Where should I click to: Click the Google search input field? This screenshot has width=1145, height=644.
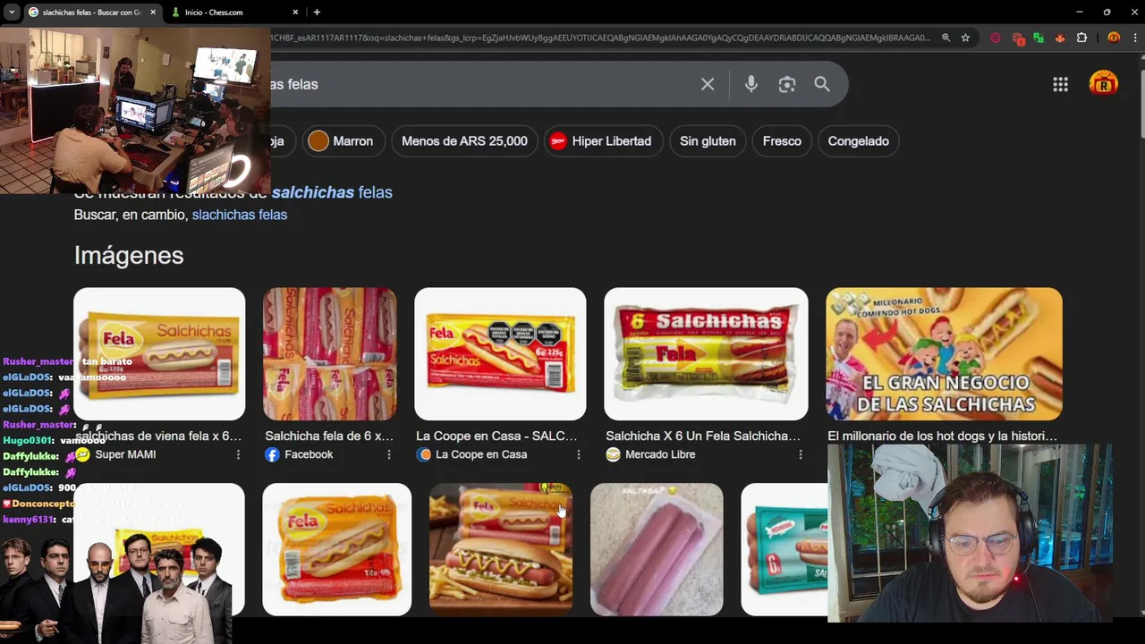click(483, 84)
